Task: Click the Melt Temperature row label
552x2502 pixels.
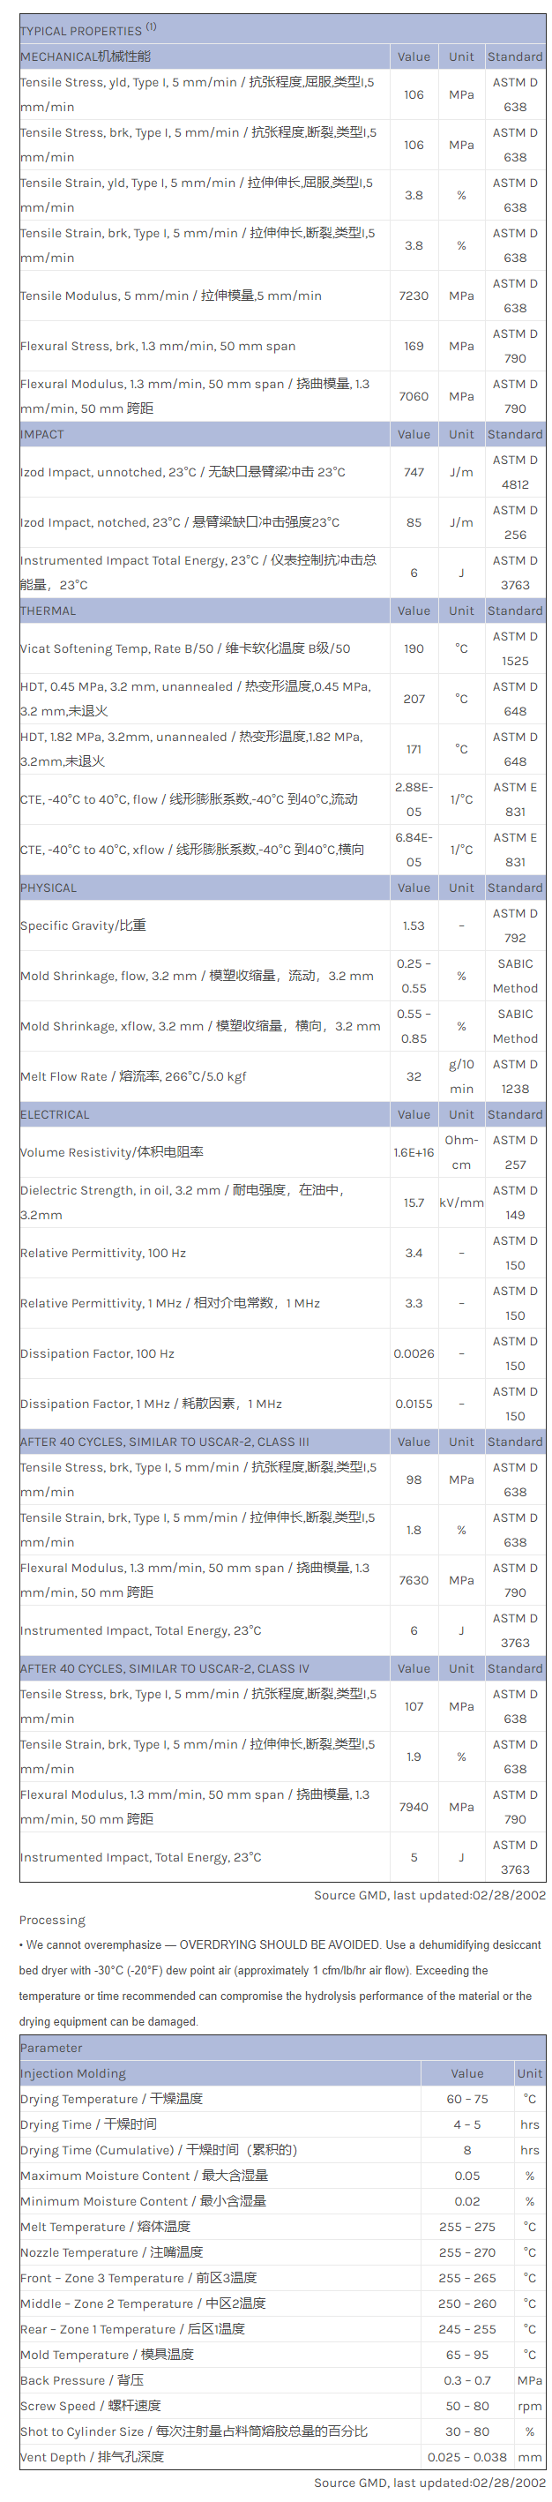Action: pos(105,2226)
